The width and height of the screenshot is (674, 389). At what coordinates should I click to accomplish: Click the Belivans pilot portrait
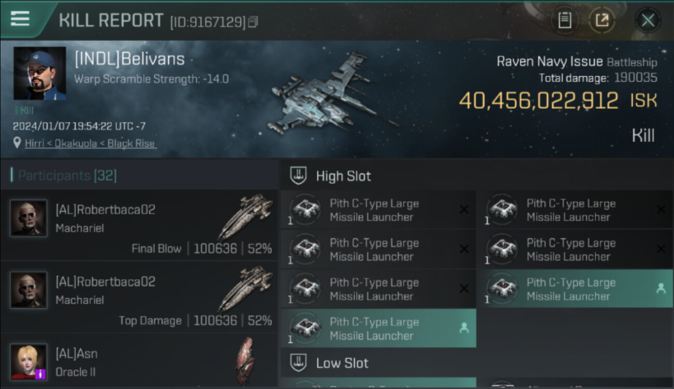40,73
